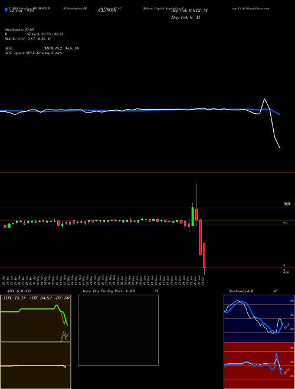Click 'ADX signal: SELL Growing @ 14%' text
Screen dimensions: 295x389
[33, 53]
